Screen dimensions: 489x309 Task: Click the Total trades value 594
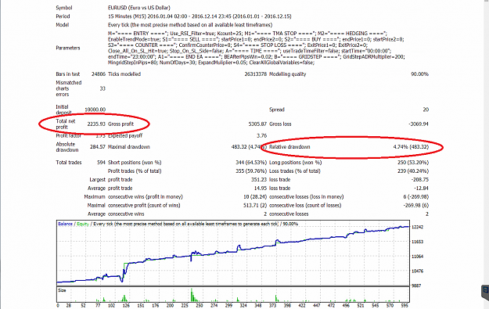coord(102,163)
